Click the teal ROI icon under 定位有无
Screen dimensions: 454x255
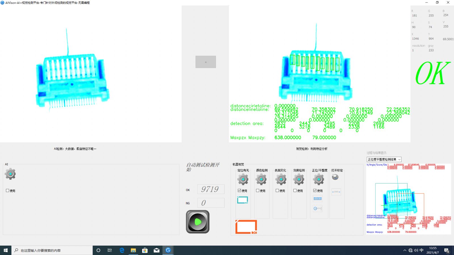[x=243, y=200]
